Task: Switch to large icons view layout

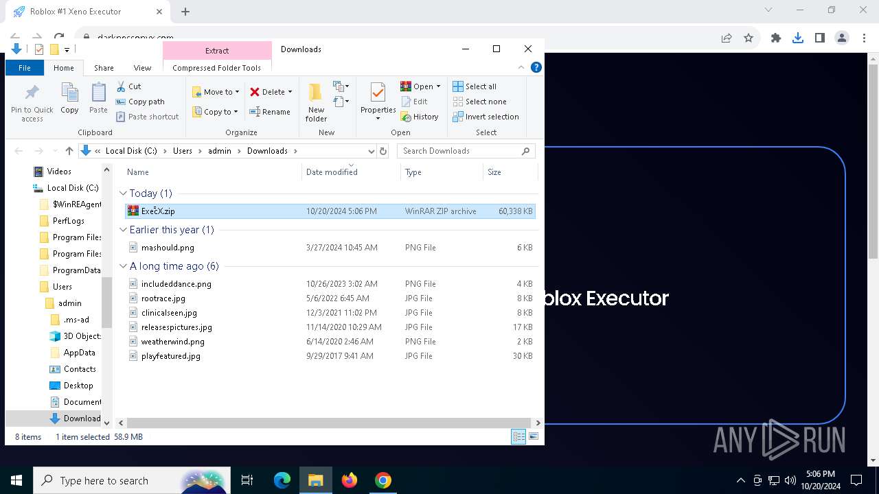Action: tap(534, 437)
